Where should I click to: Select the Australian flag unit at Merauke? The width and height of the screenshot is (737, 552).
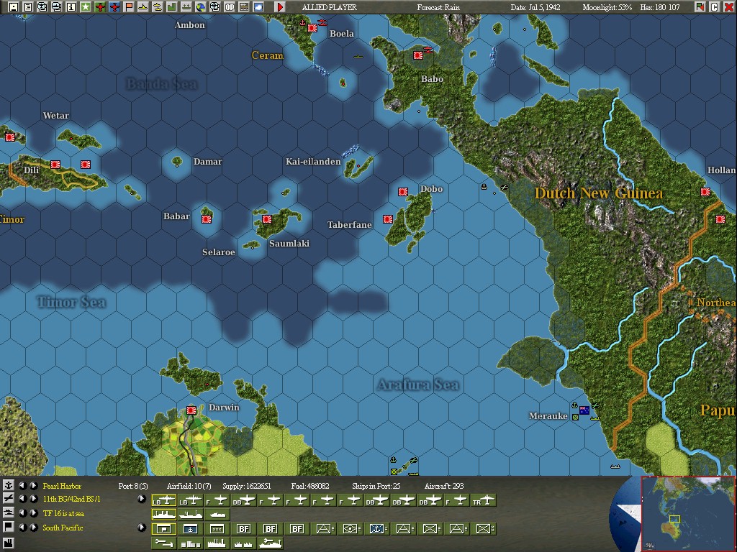584,410
